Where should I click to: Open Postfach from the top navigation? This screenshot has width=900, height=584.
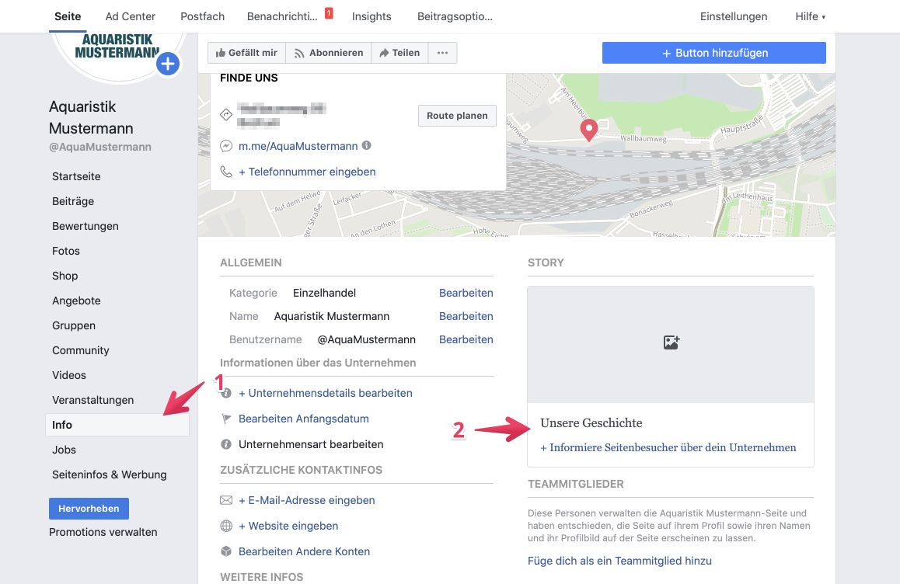202,16
